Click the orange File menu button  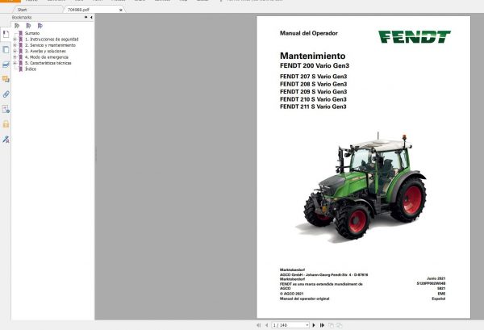click(10, 1)
